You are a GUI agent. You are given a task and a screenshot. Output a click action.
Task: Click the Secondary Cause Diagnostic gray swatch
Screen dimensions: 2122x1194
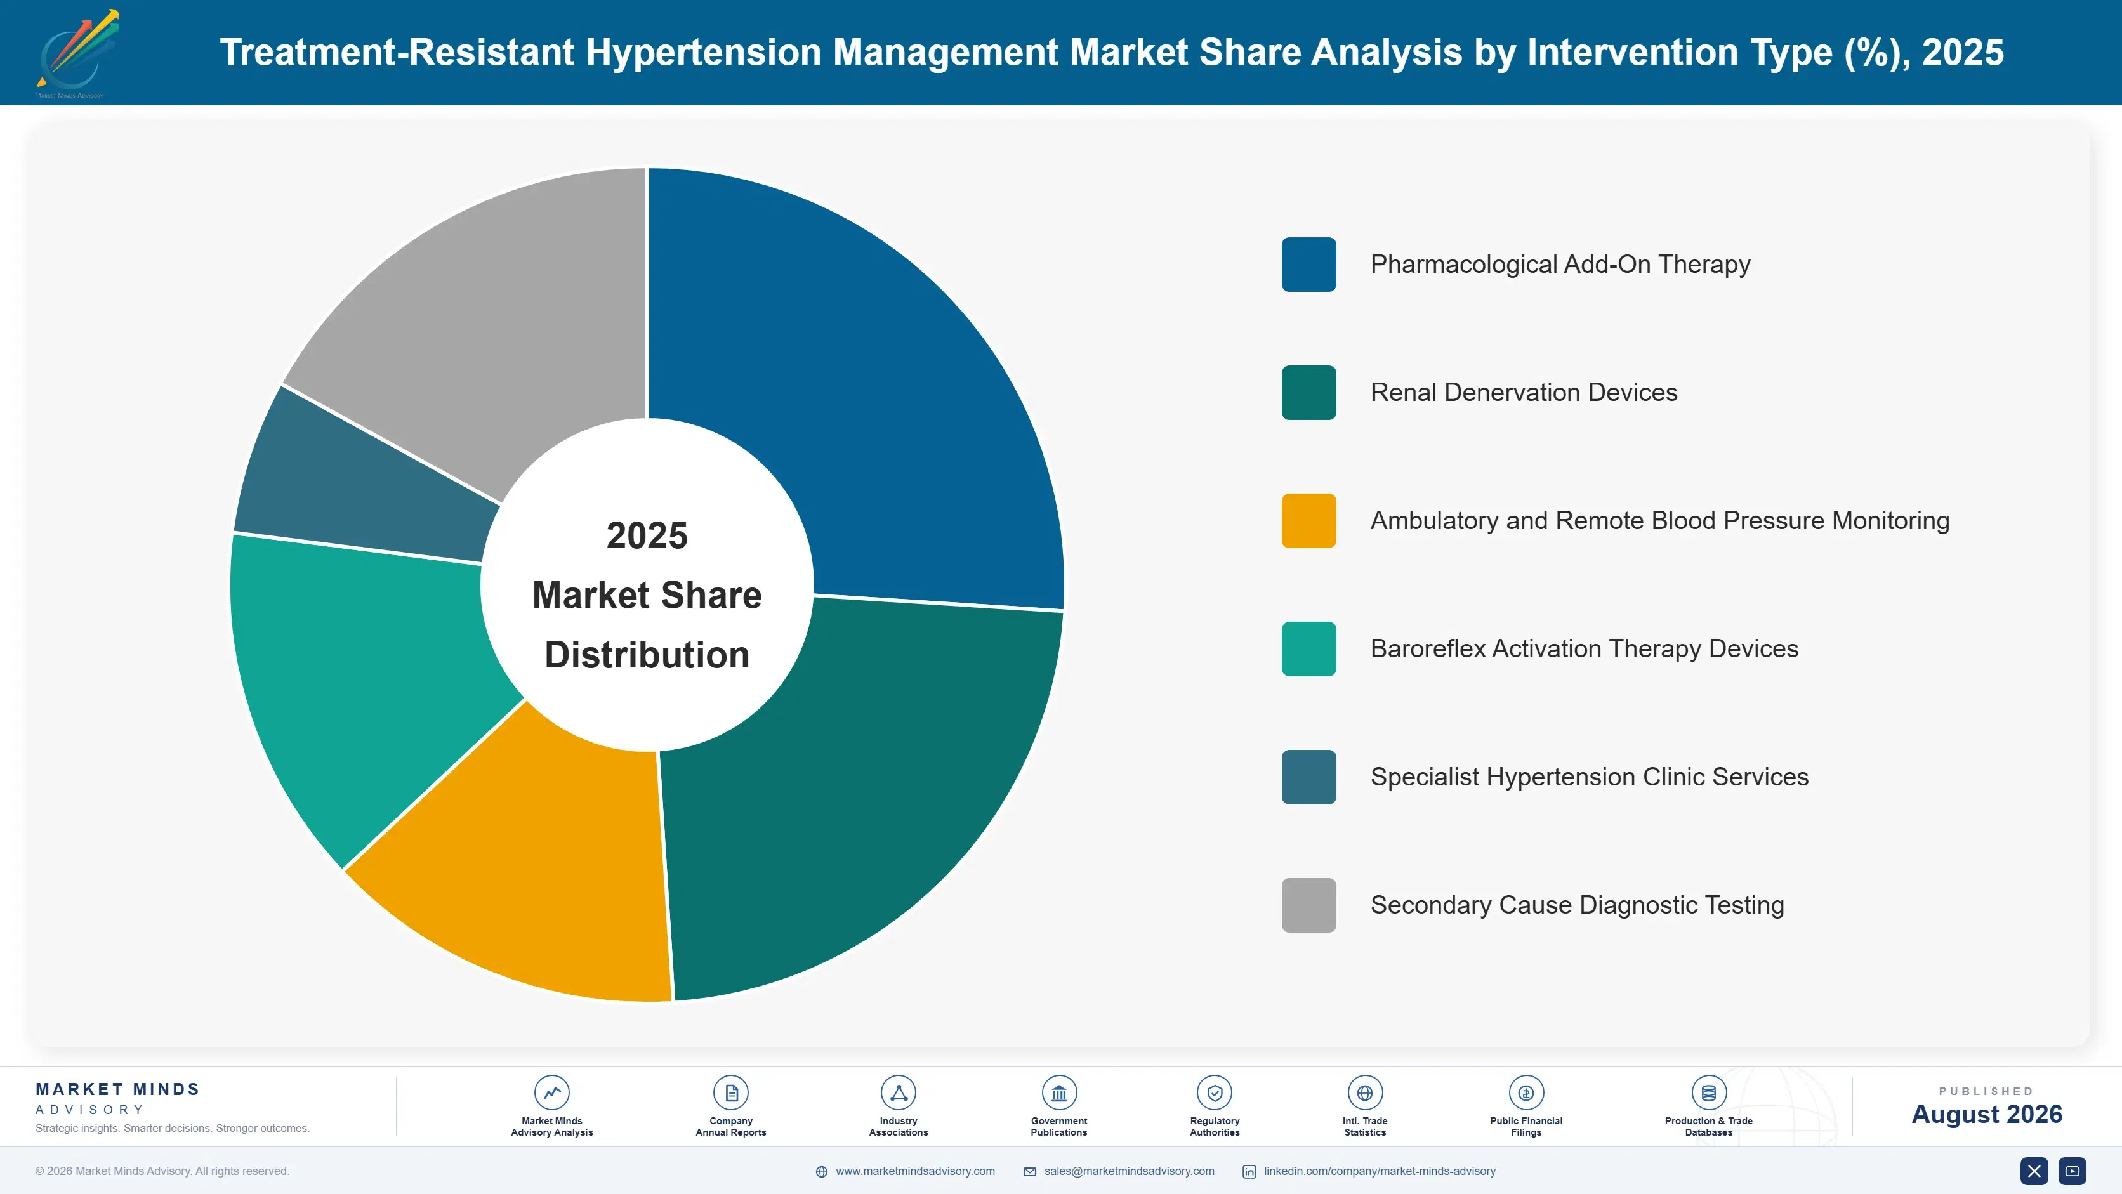tap(1308, 905)
